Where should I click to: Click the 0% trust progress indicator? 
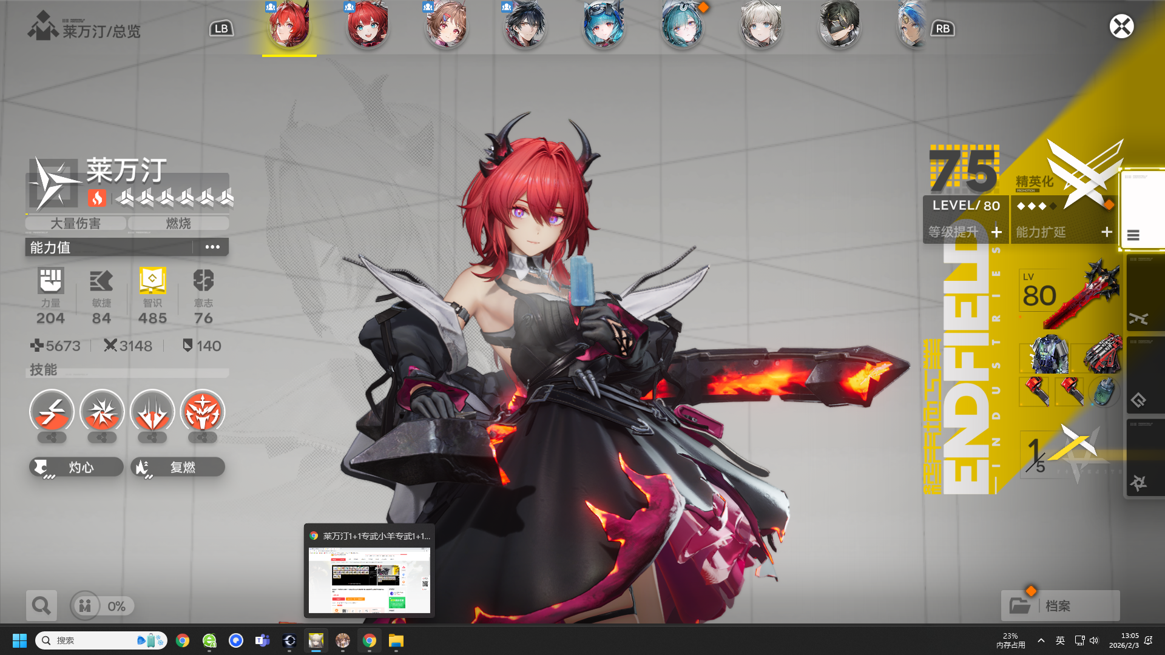[x=102, y=606]
